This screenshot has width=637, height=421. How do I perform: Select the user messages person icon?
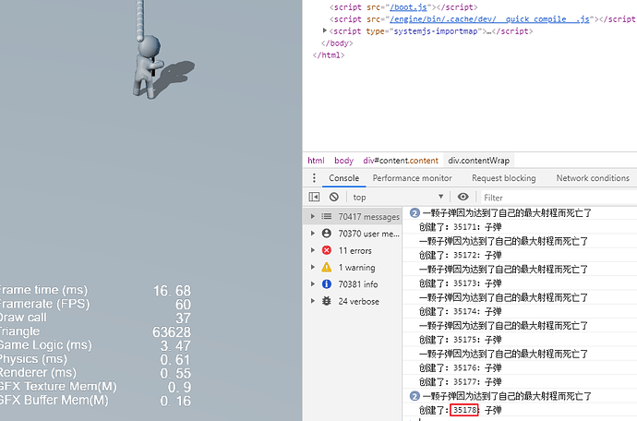click(x=327, y=234)
